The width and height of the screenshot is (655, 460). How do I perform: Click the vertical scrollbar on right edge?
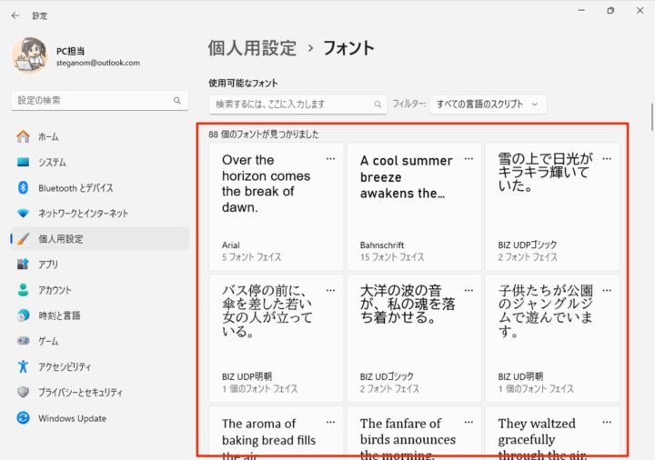651,117
